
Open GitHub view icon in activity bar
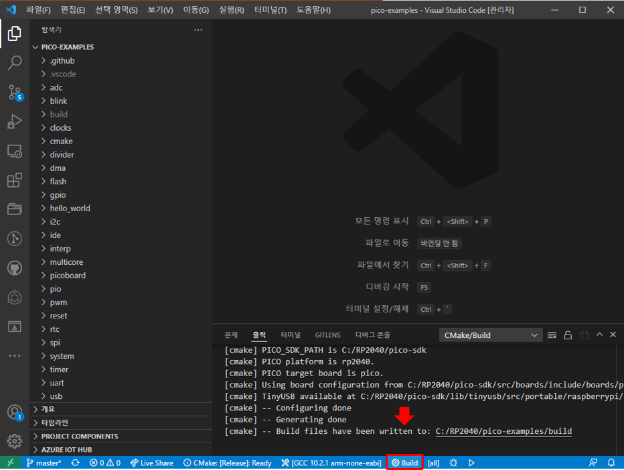[x=14, y=268]
